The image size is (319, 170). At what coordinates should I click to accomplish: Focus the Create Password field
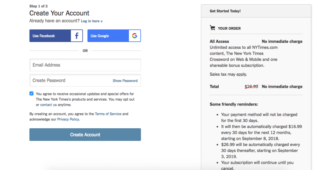(85, 80)
